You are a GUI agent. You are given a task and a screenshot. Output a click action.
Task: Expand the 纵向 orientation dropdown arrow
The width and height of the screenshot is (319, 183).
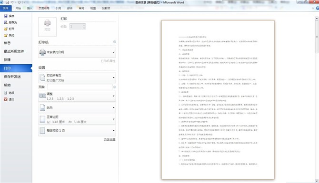tap(113, 107)
